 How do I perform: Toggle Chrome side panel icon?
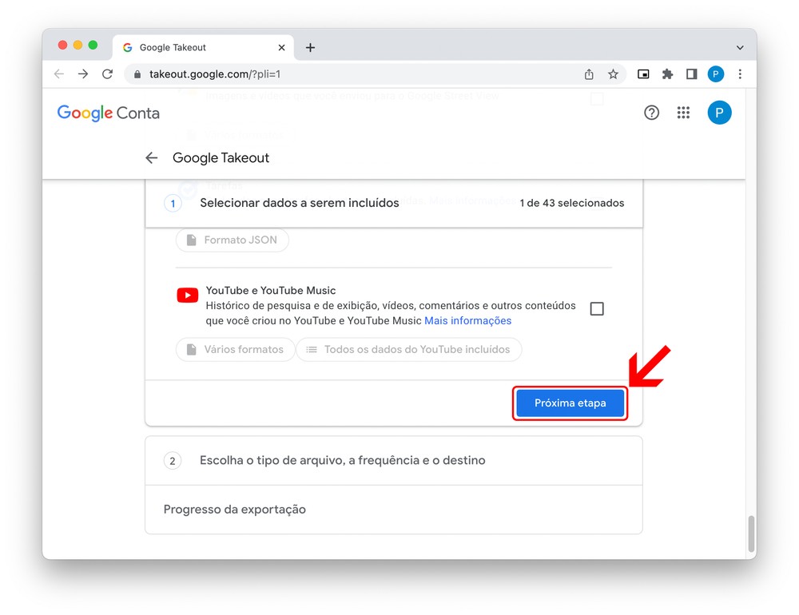click(691, 74)
